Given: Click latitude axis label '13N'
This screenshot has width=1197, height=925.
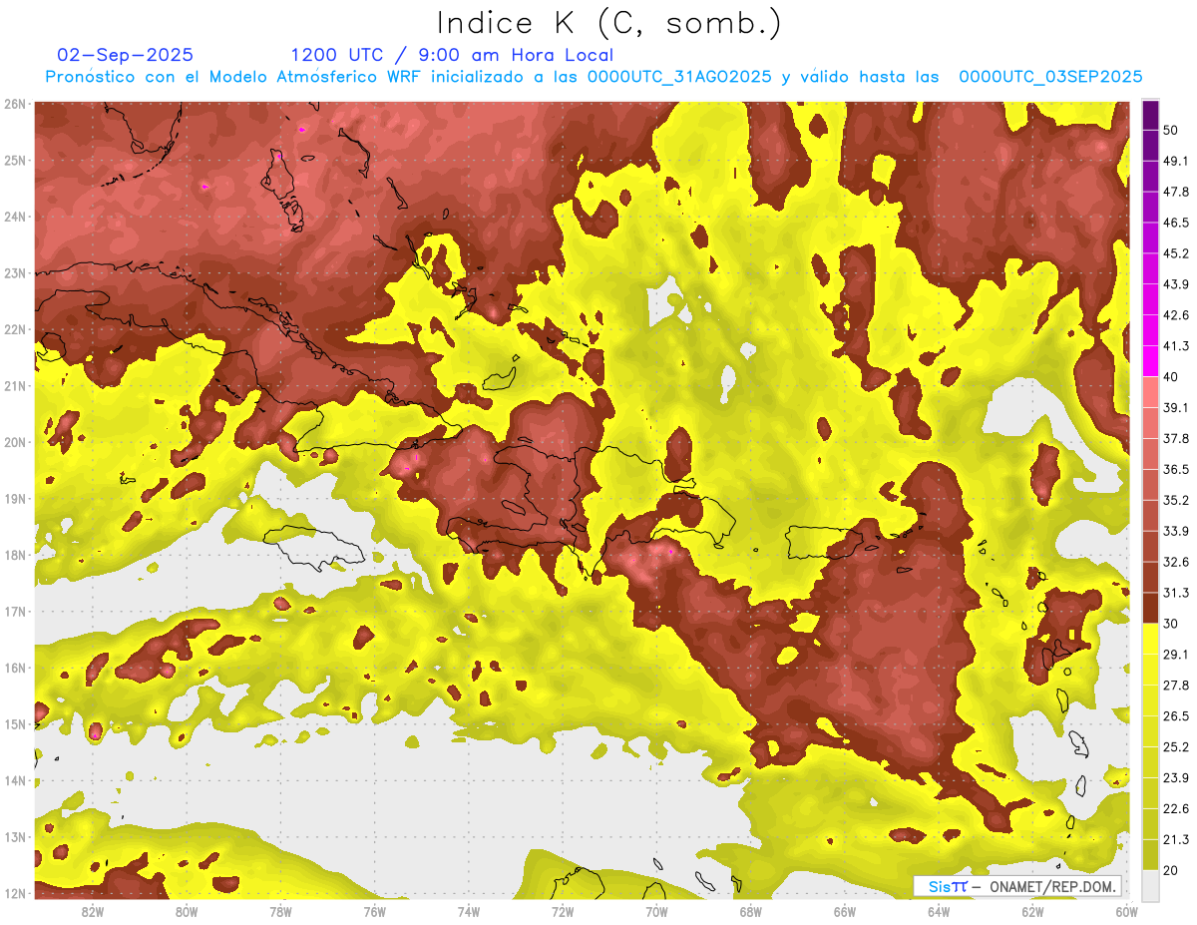Looking at the screenshot, I should pyautogui.click(x=15, y=837).
